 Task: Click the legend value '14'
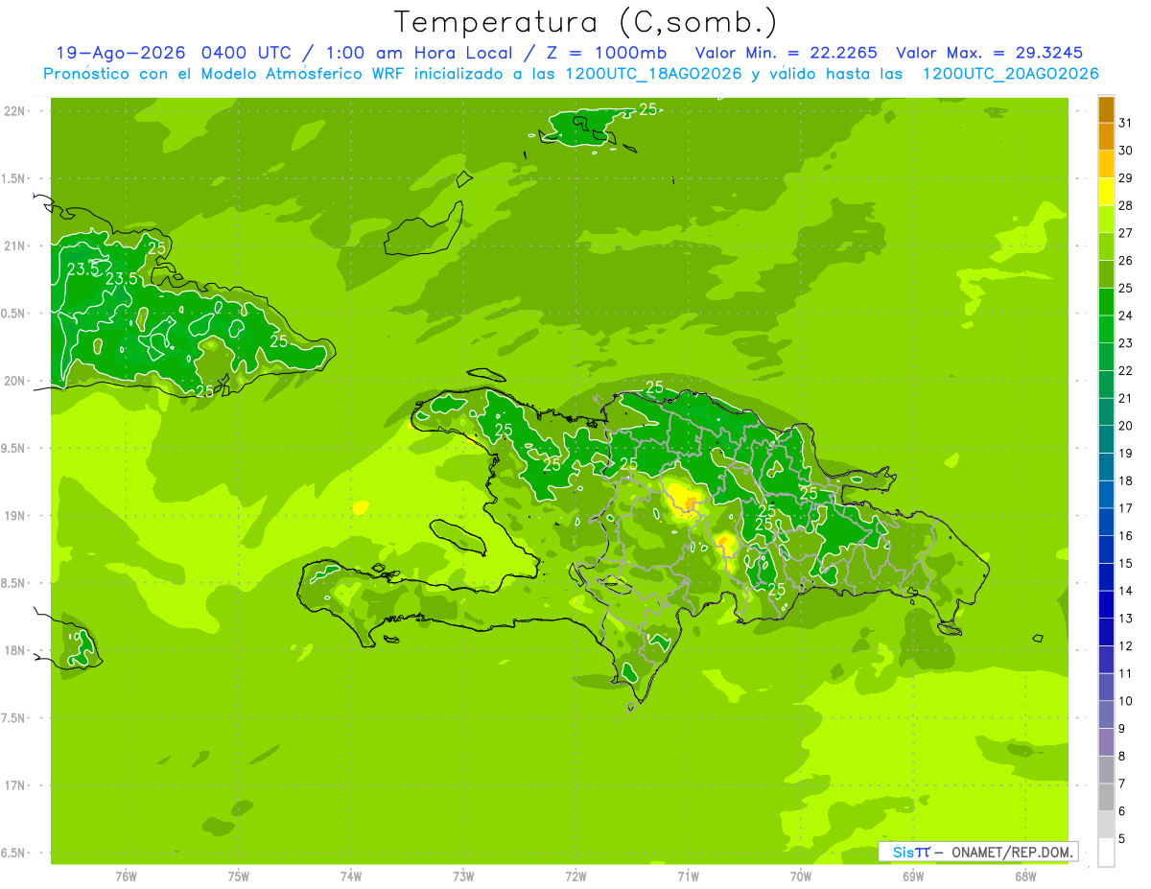1125,591
